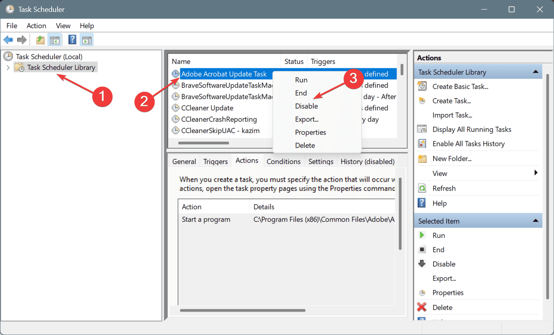Open the Action menu
Screen dimensions: 554x335
(x=36, y=26)
